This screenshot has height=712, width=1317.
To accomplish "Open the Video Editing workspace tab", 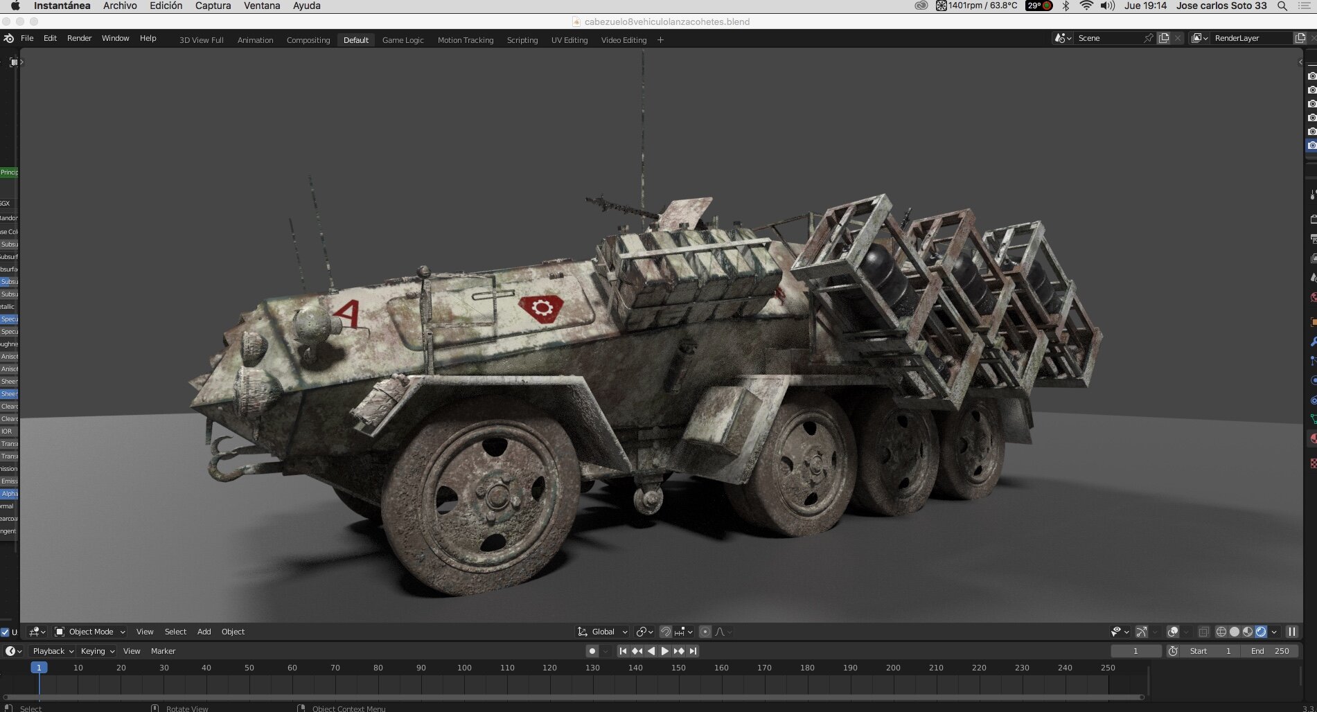I will coord(624,40).
